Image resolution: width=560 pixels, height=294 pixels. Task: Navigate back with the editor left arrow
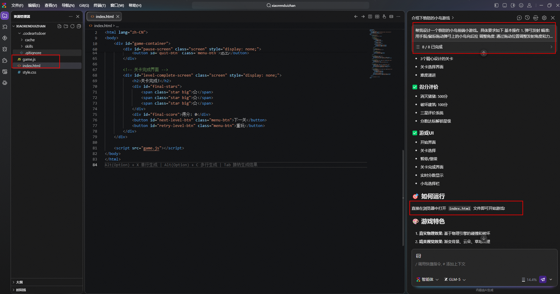pyautogui.click(x=356, y=16)
